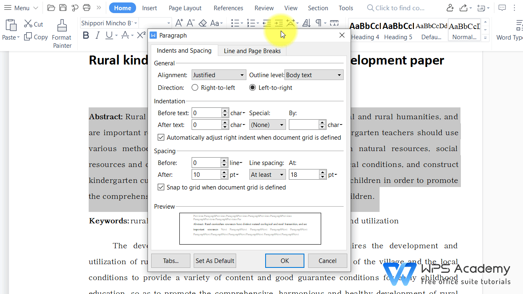This screenshot has width=523, height=294.
Task: Apply bold formatting
Action: [86, 35]
